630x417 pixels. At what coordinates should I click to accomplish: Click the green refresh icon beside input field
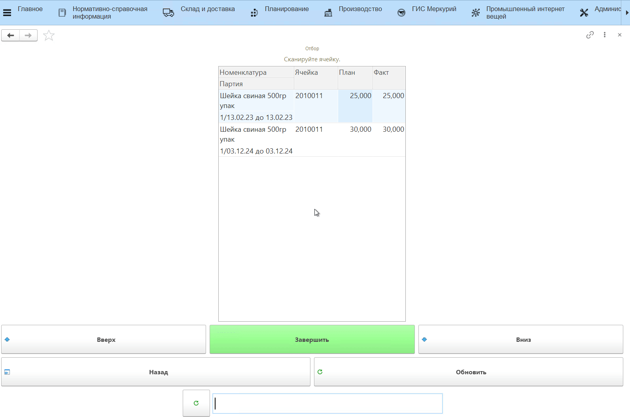pyautogui.click(x=196, y=403)
